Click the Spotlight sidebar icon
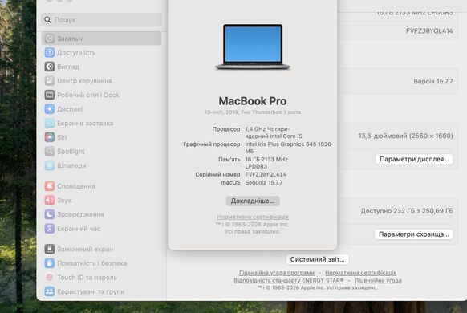This screenshot has height=313, width=467. [x=50, y=152]
